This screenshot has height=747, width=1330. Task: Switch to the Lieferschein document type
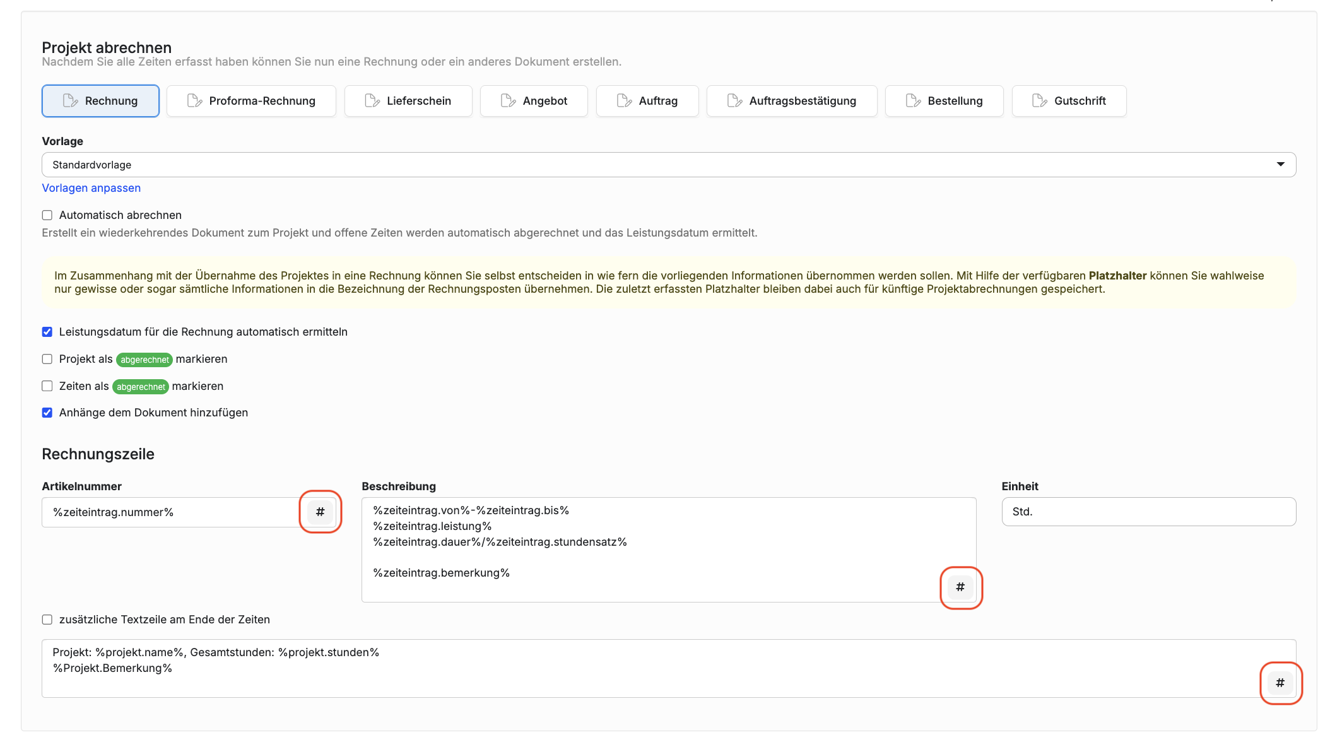(x=408, y=101)
